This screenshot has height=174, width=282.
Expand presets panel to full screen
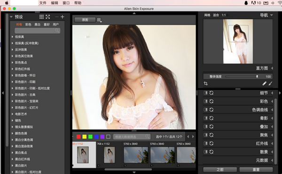[x=48, y=17]
